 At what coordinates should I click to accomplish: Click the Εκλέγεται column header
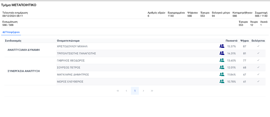click(258, 41)
